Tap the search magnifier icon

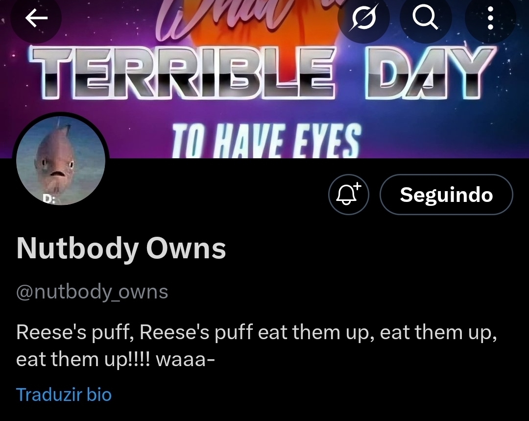click(426, 18)
